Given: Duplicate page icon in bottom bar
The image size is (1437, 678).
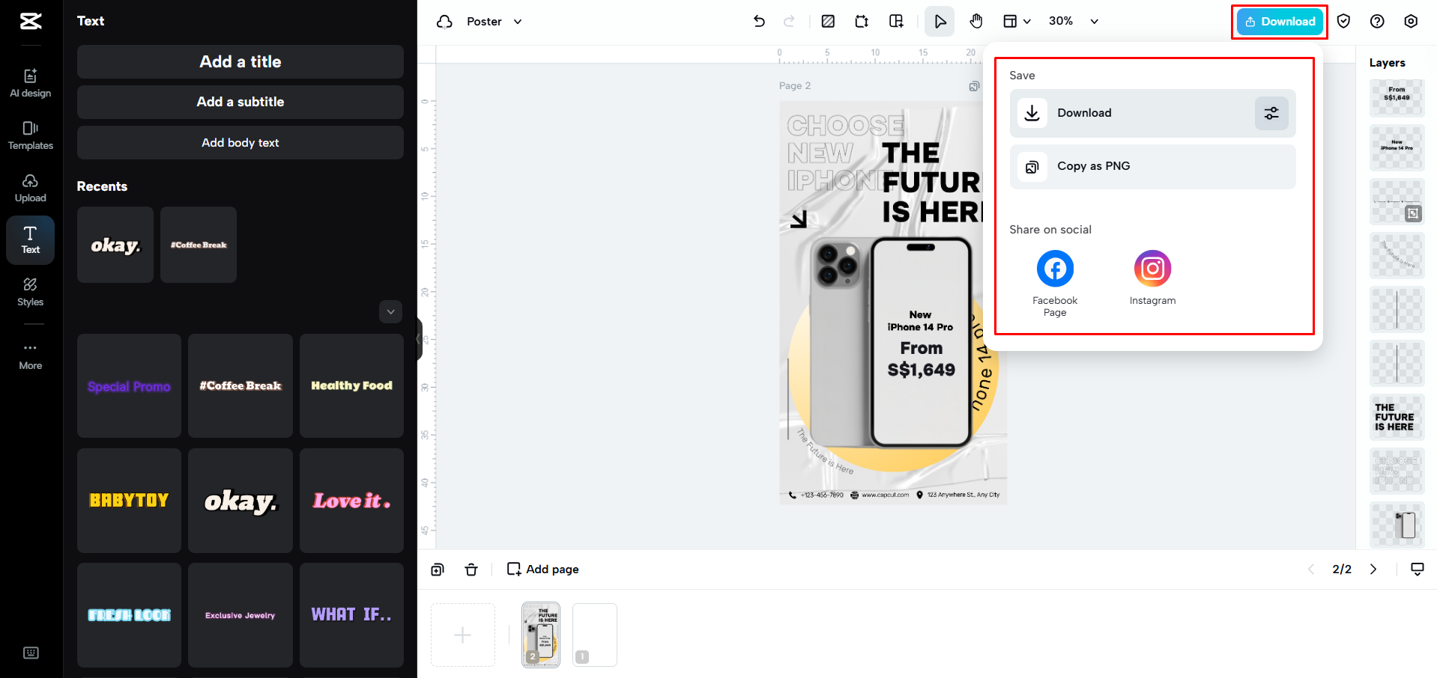Looking at the screenshot, I should (438, 569).
